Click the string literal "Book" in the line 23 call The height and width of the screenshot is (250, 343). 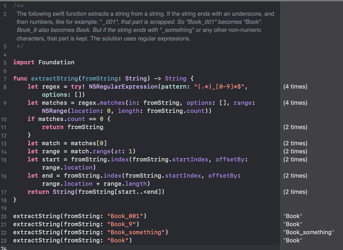(x=118, y=240)
